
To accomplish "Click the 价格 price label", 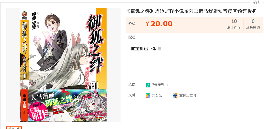I will point(132,24).
